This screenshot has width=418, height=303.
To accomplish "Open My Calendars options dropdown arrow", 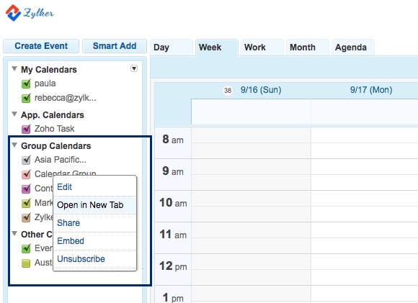I will (134, 68).
